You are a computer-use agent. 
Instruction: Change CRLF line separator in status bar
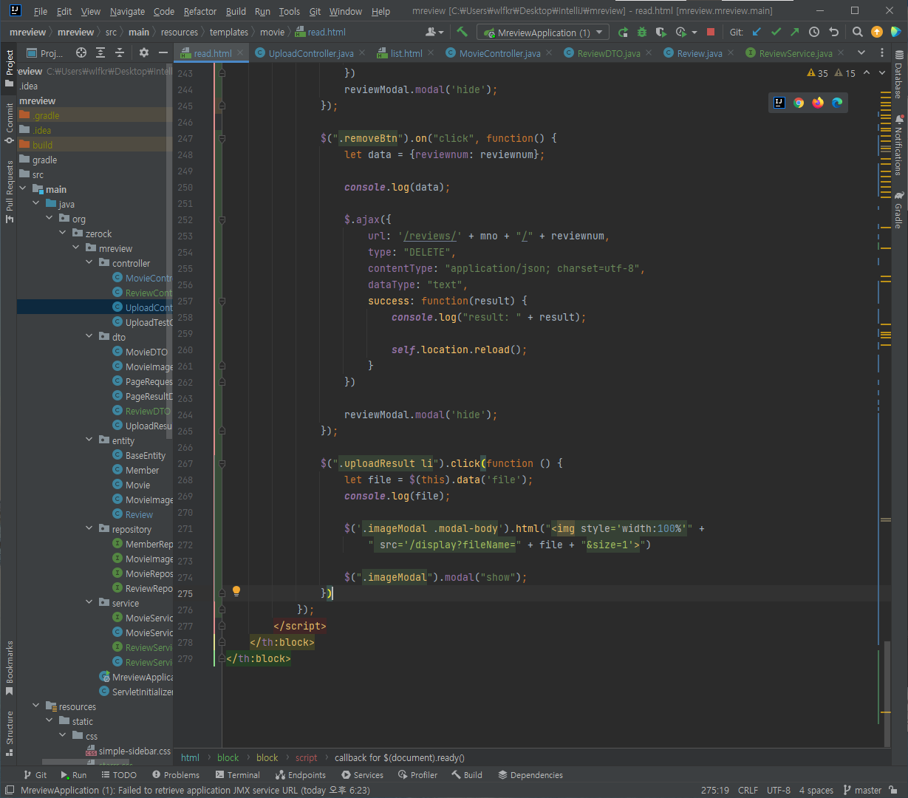[x=748, y=790]
